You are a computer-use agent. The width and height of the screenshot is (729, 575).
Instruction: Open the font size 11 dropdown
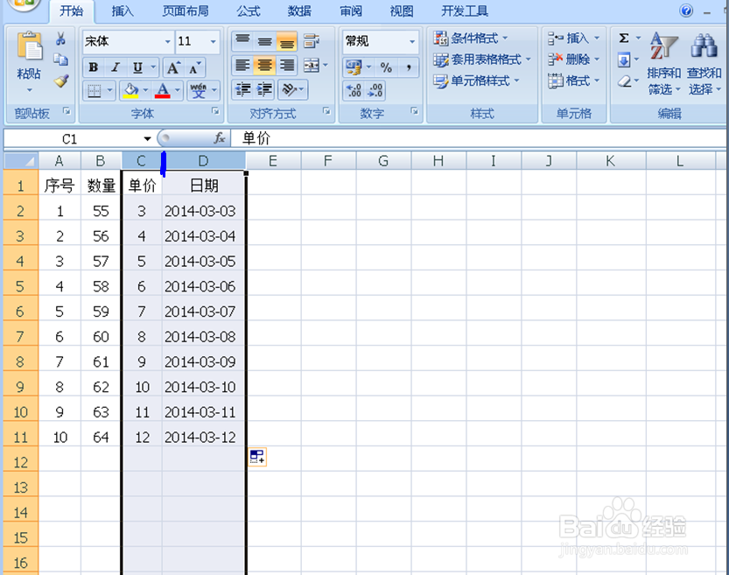pos(213,42)
